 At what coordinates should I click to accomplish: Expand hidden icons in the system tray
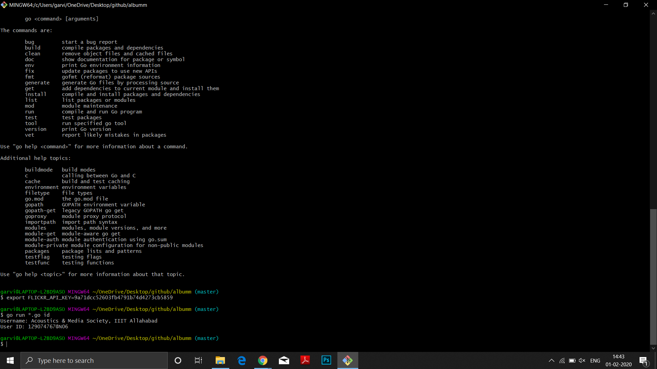pos(552,360)
